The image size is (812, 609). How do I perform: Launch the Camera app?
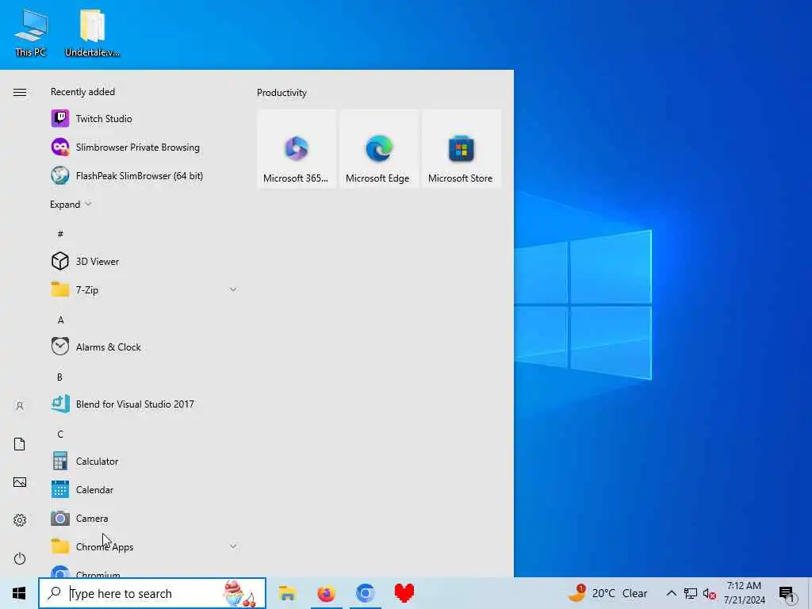[x=145, y=518]
